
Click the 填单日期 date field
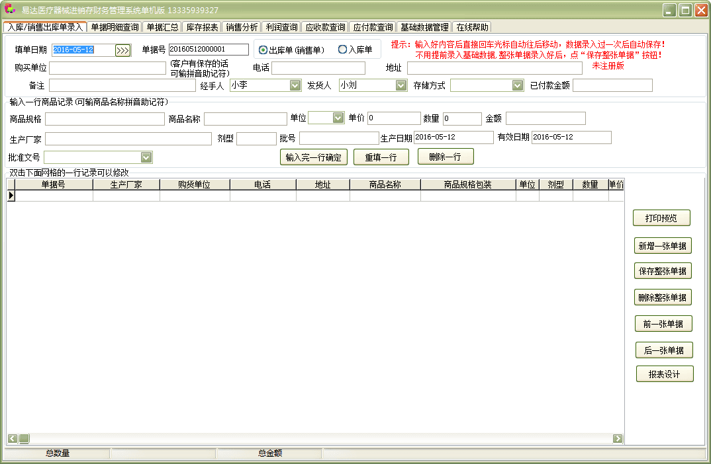point(83,50)
